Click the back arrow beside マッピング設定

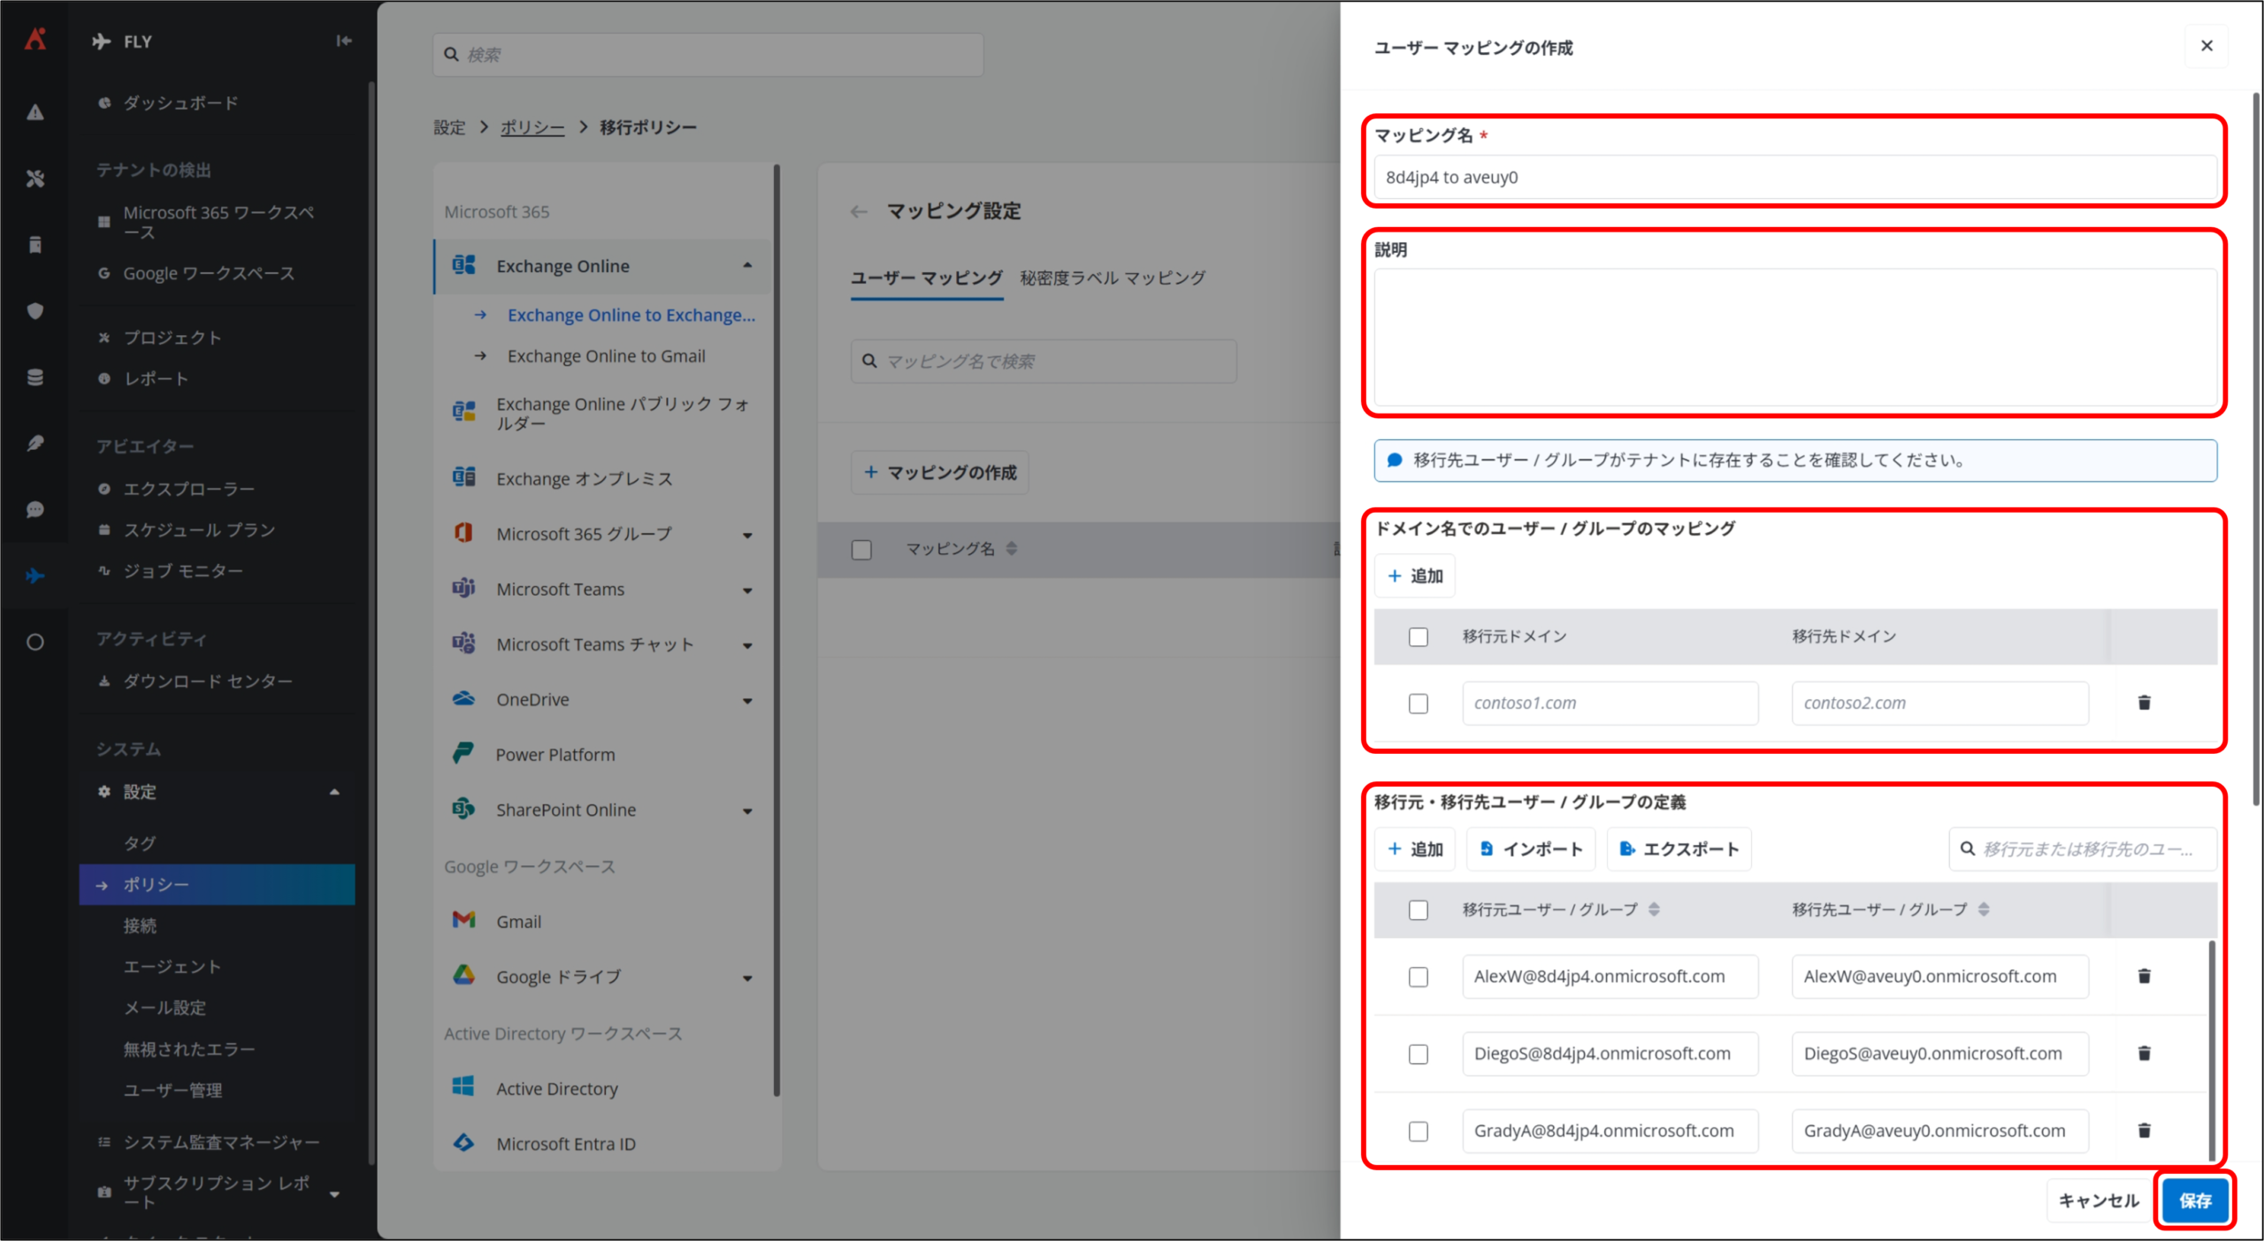858,211
